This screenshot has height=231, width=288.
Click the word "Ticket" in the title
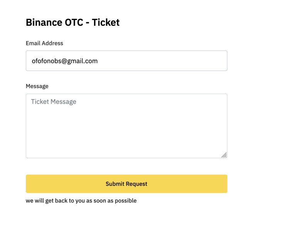point(106,22)
